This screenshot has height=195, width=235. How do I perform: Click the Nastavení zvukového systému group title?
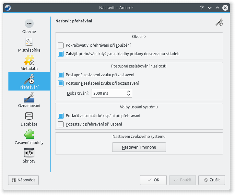tap(139, 137)
